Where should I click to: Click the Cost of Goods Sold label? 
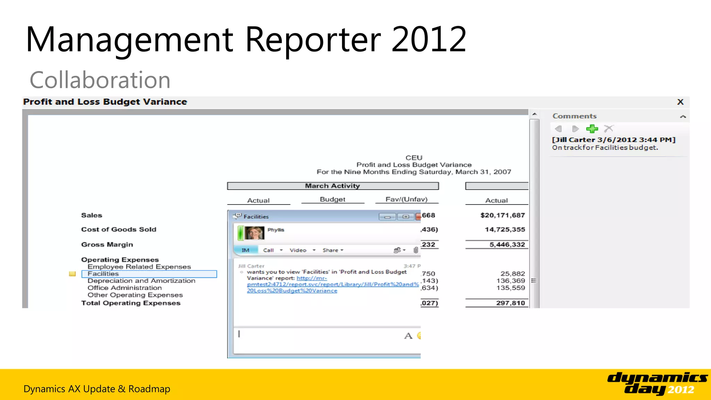click(x=119, y=230)
